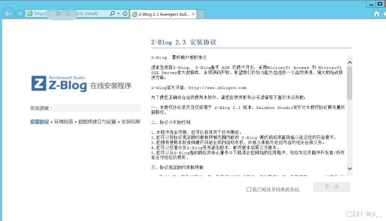The image size is (386, 221).
Task: Minimize the browser window
Action: pyautogui.click(x=371, y=4)
